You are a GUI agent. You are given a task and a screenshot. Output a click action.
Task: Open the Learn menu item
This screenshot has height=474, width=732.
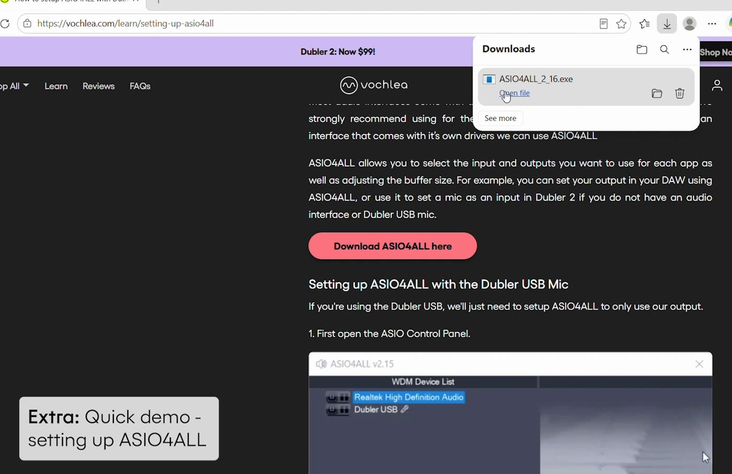point(56,86)
